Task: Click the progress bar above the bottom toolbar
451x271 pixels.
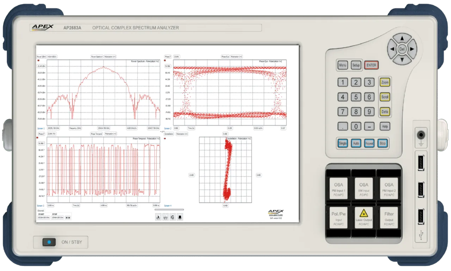Action: pyautogui.click(x=170, y=210)
